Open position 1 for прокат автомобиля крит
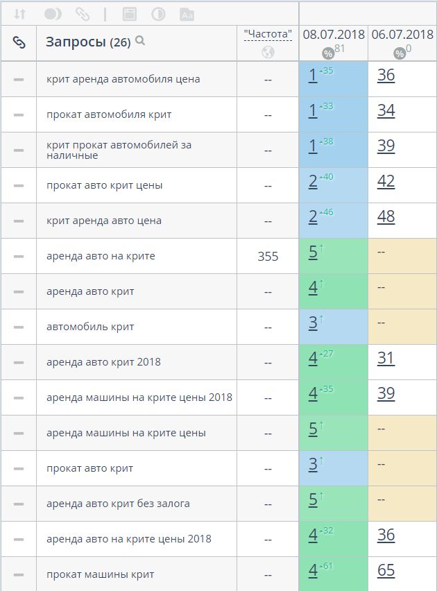The image size is (437, 591). (313, 111)
